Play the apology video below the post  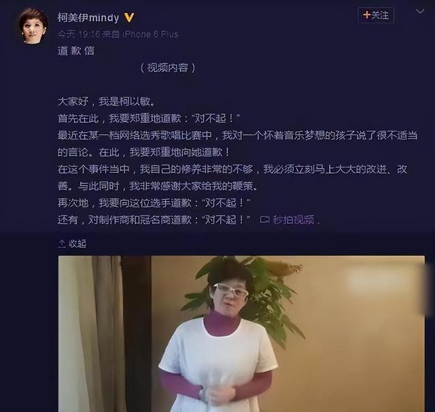241,334
